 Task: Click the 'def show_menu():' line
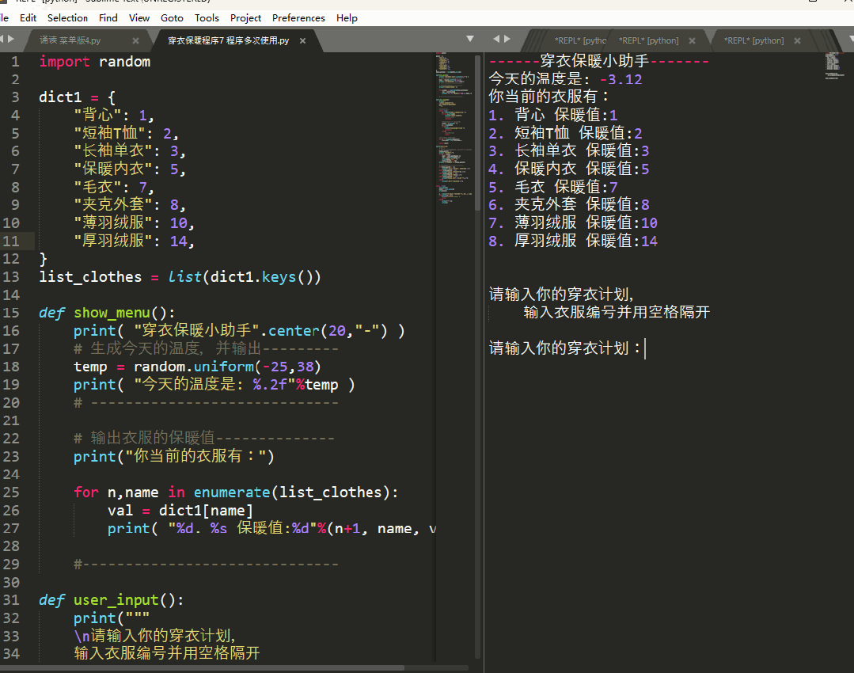[108, 313]
